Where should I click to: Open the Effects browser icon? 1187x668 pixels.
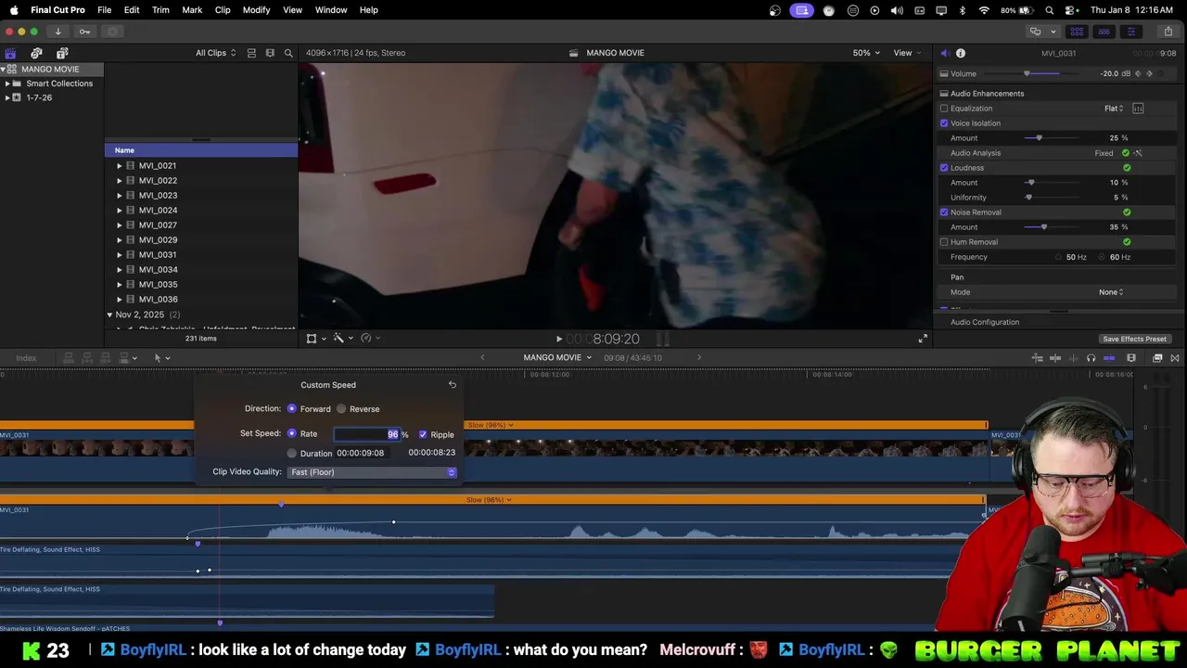(x=1157, y=358)
